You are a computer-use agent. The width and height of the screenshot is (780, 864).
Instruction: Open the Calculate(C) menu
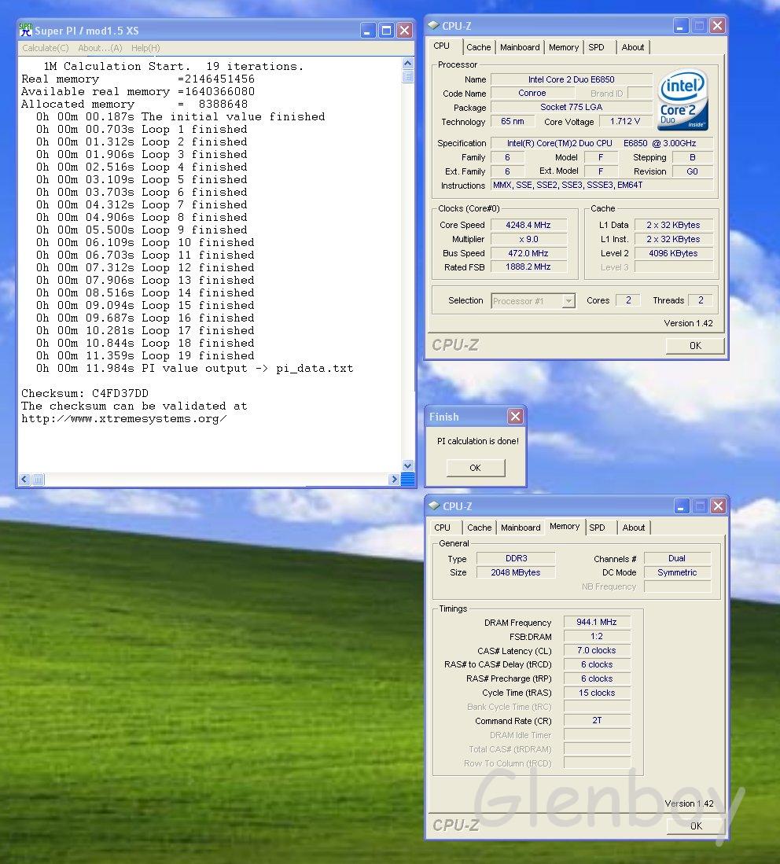[x=45, y=49]
